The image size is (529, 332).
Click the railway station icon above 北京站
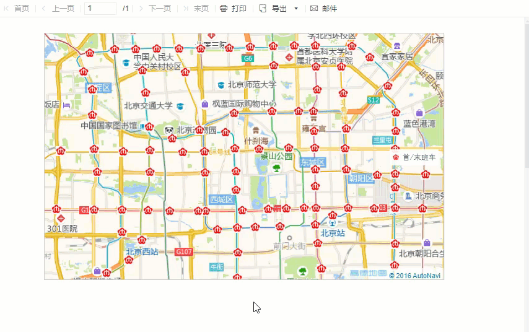333,223
